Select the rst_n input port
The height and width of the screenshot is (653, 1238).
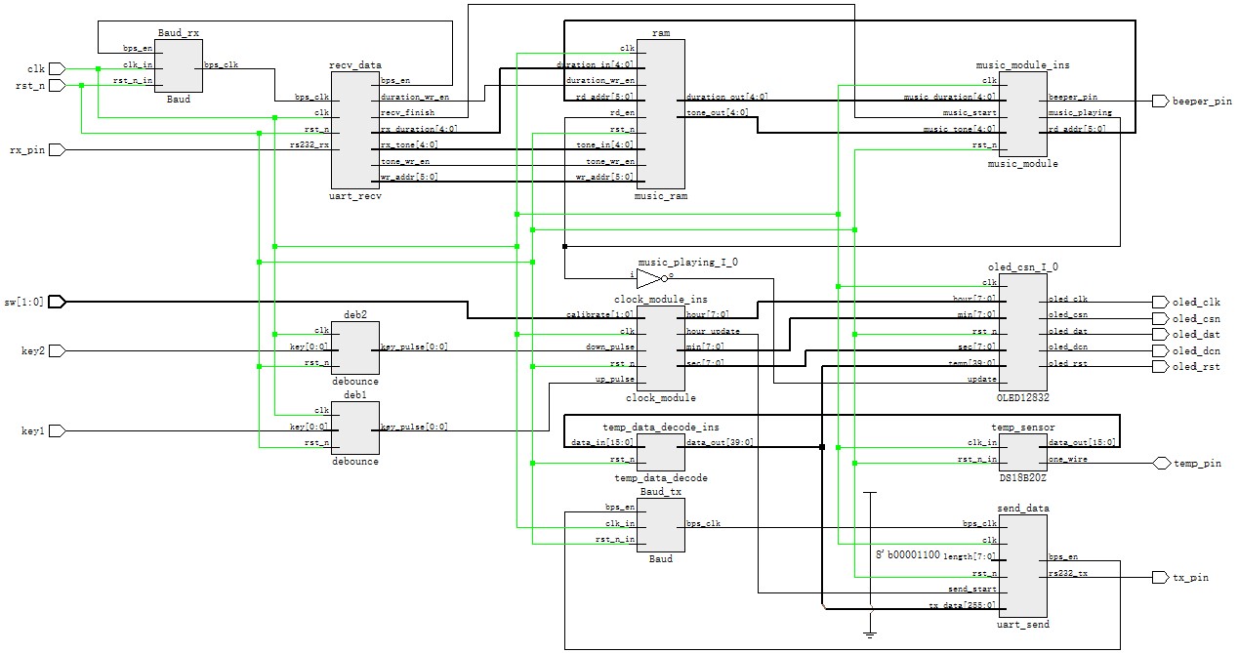coord(57,86)
